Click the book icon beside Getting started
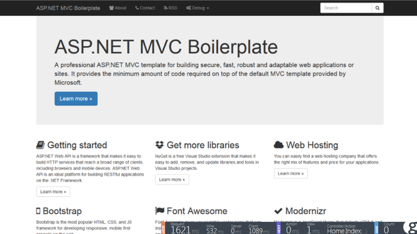Image resolution: width=417 pixels, height=234 pixels. pos(40,145)
